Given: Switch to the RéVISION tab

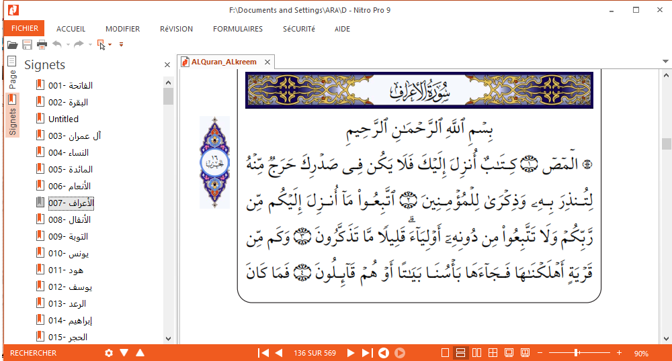Looking at the screenshot, I should point(176,29).
